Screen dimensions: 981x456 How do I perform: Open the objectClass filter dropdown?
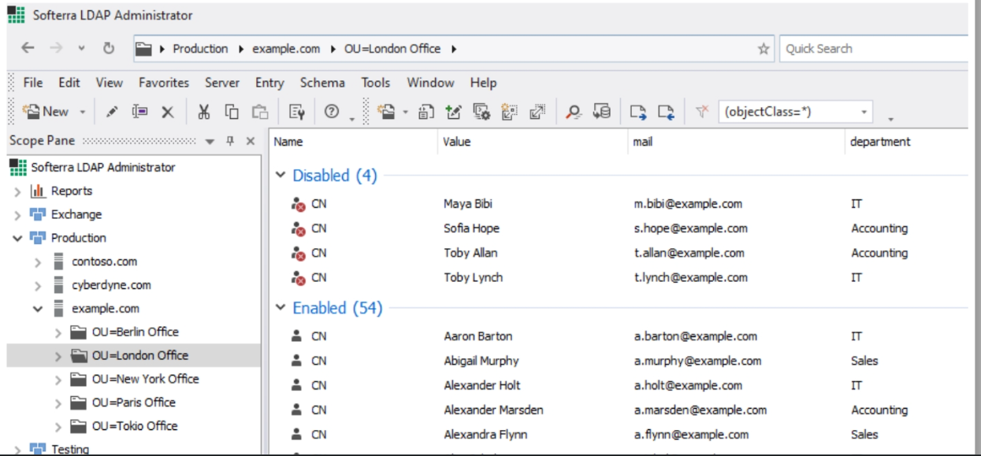point(864,112)
